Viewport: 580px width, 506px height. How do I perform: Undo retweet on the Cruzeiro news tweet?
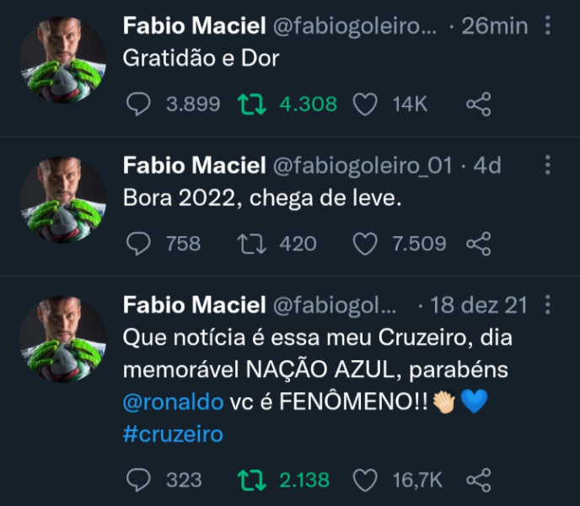click(250, 480)
